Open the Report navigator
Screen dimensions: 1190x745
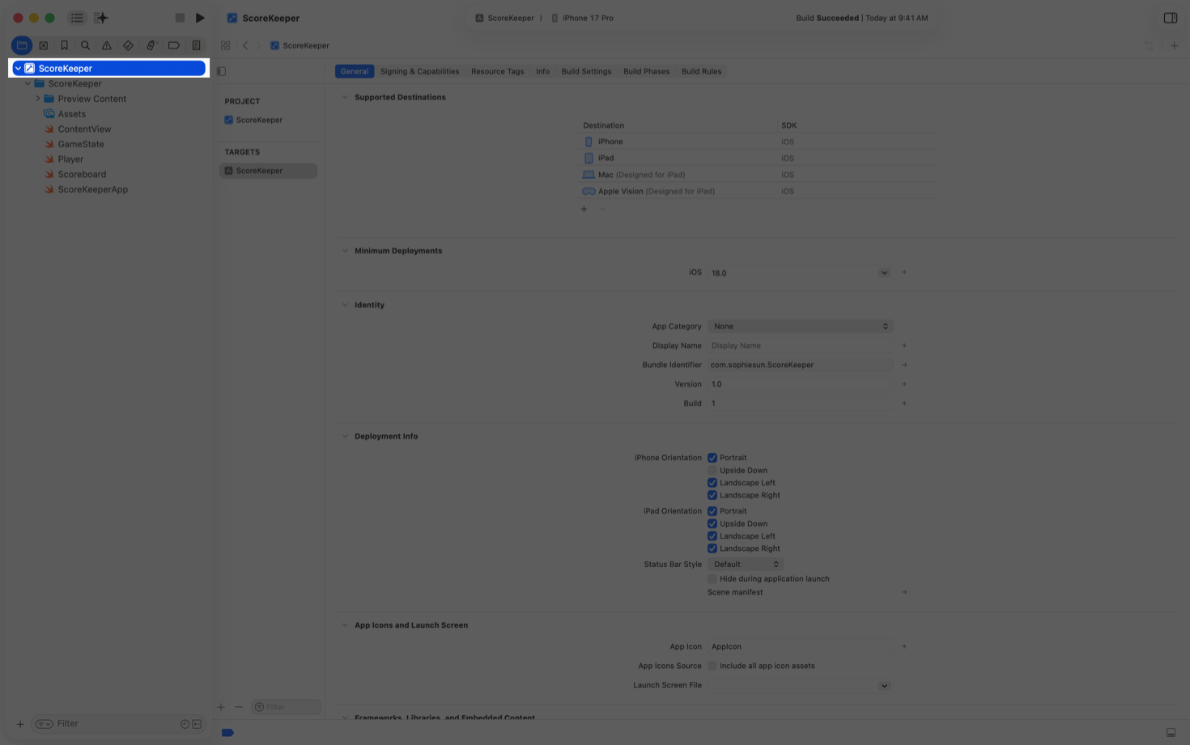[196, 45]
